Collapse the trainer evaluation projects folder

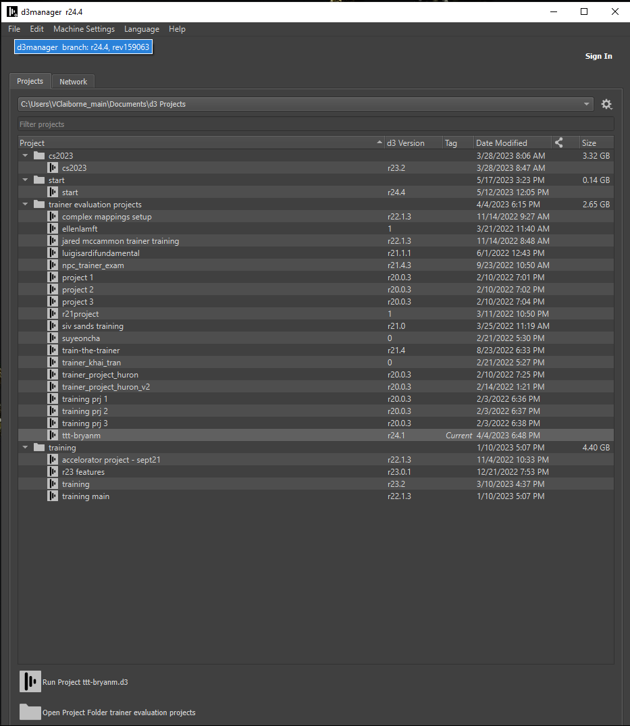point(26,205)
